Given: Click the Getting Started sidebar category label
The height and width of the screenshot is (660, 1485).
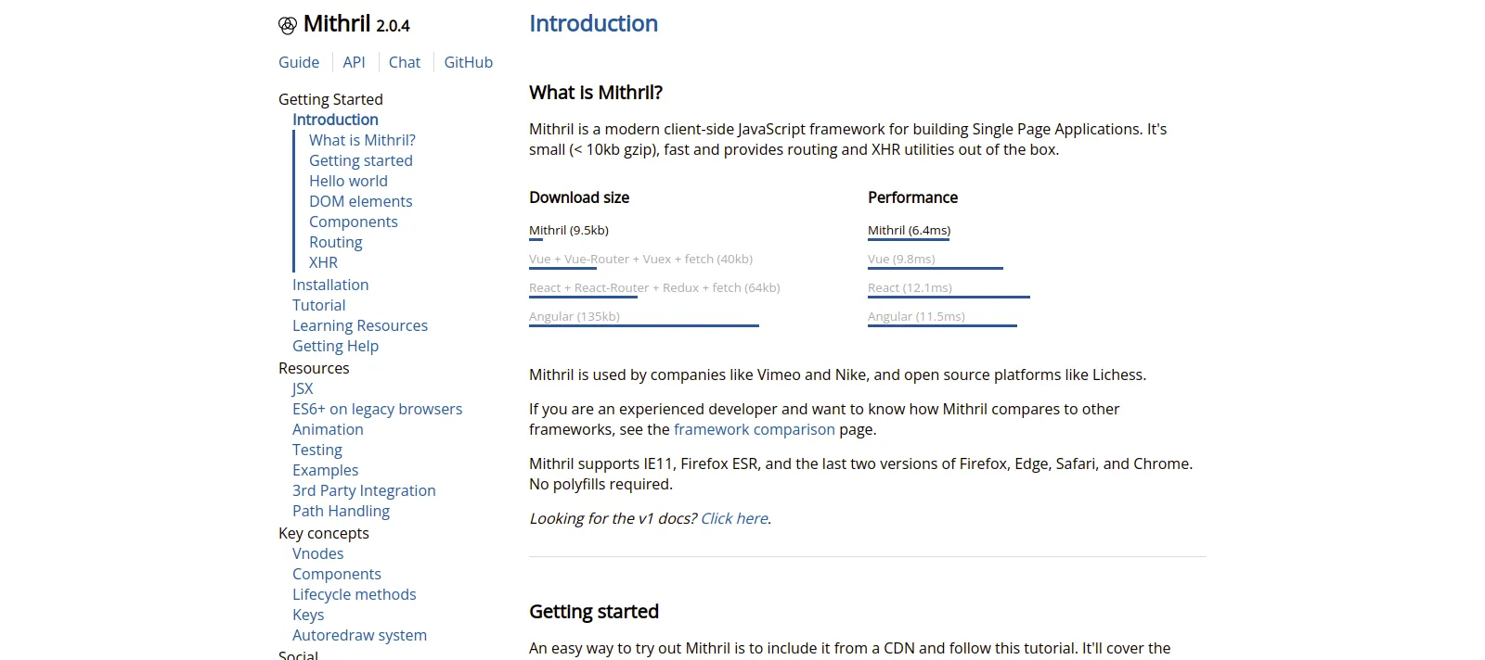Looking at the screenshot, I should click(330, 99).
